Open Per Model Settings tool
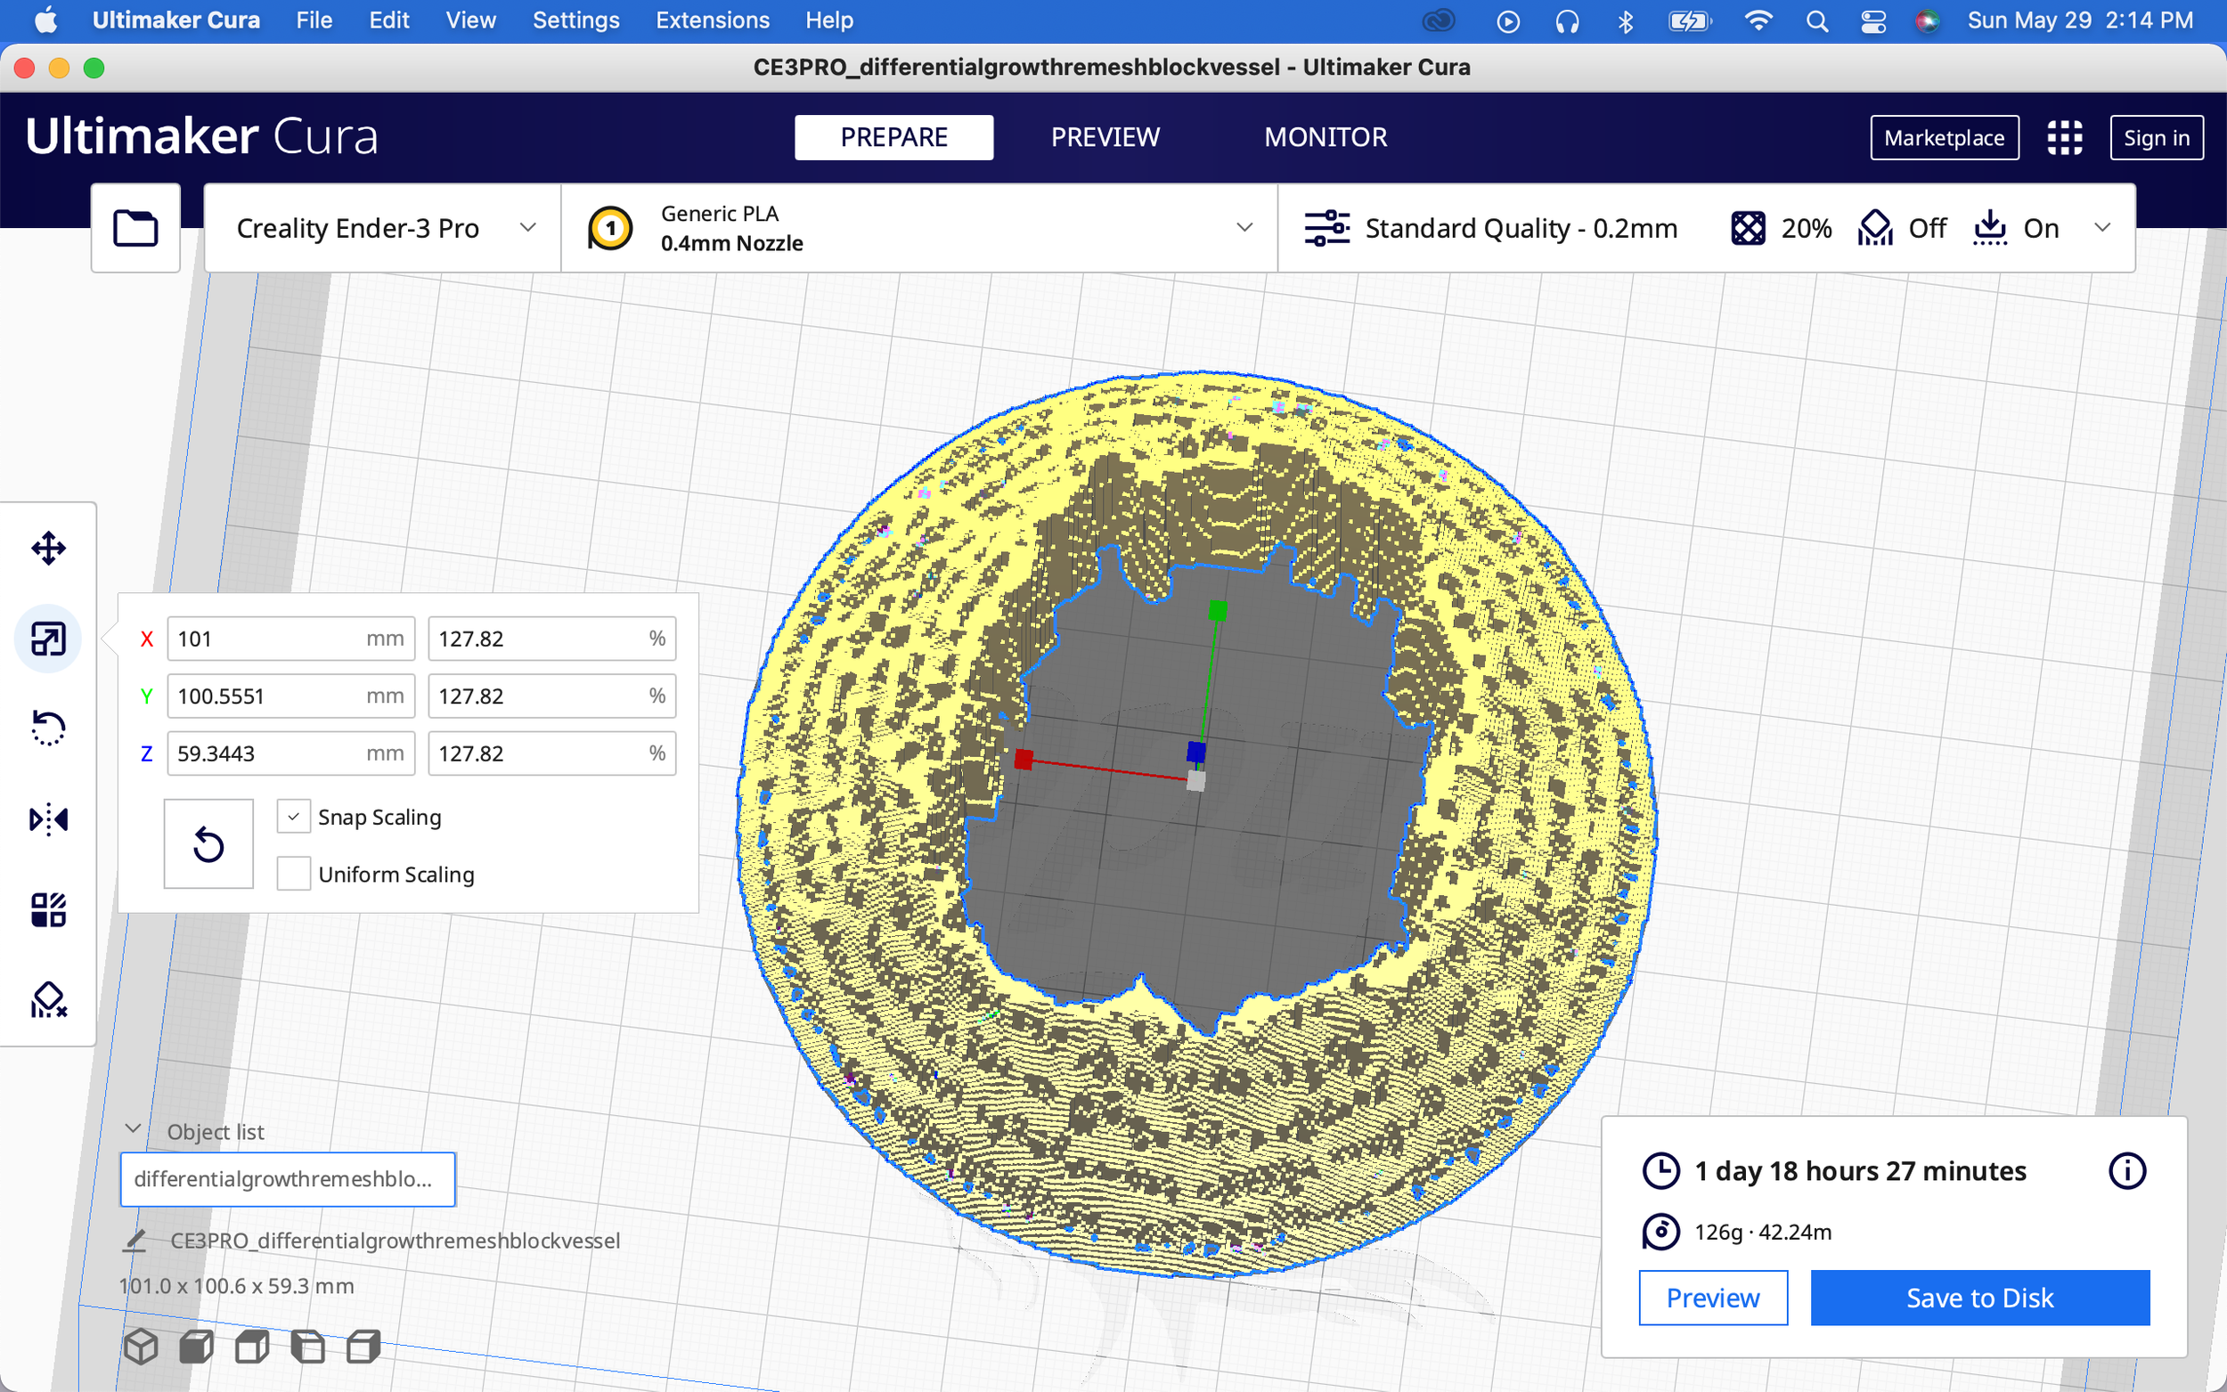2227x1392 pixels. point(48,908)
